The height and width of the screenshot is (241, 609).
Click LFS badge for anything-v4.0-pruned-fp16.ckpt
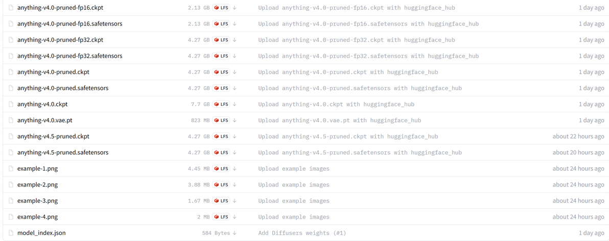click(221, 8)
